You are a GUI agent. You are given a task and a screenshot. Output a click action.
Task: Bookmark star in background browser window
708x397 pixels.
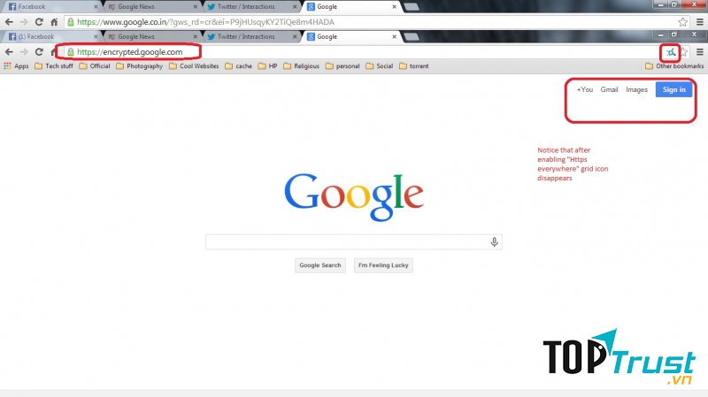tap(682, 21)
